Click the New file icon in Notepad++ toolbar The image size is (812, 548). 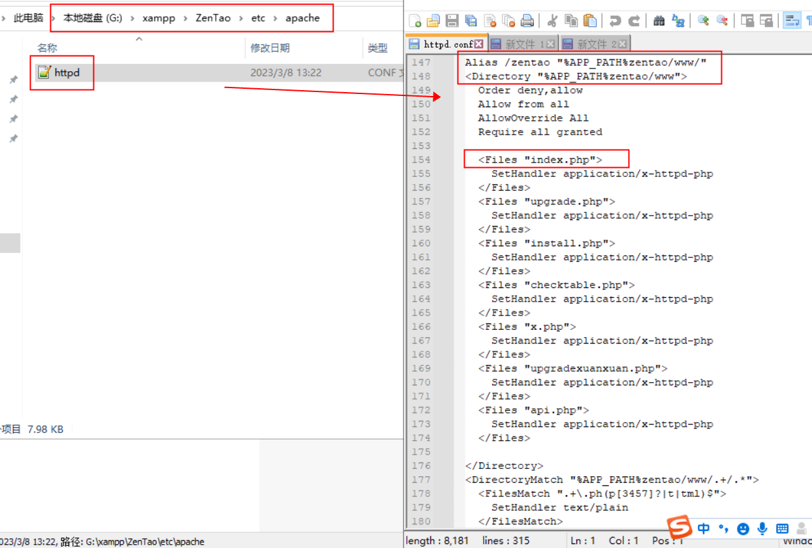click(414, 21)
